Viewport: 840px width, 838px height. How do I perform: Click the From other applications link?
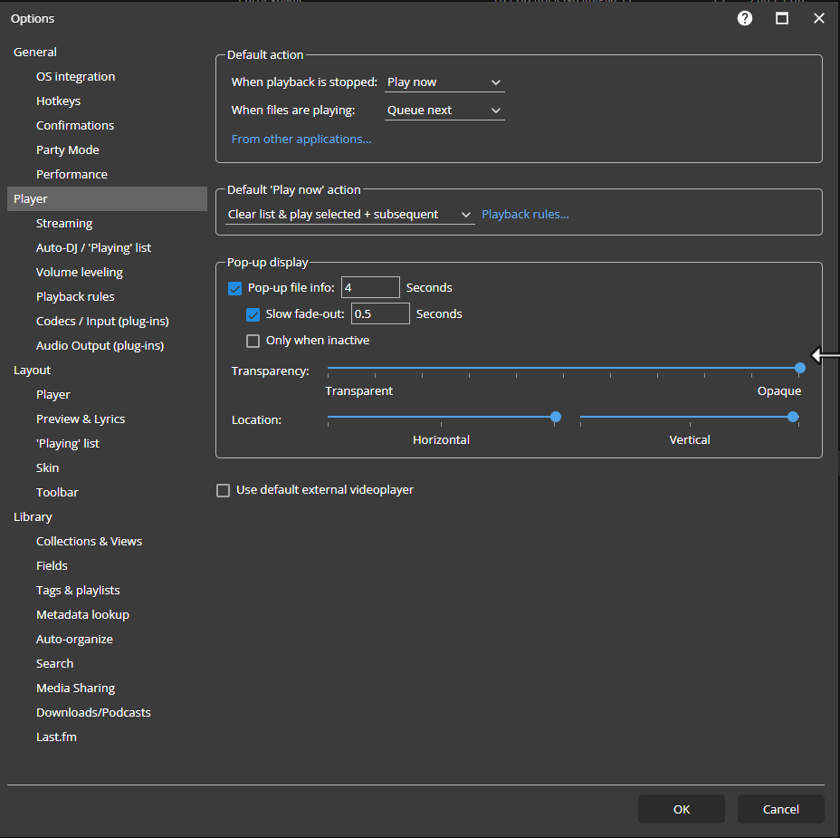301,140
